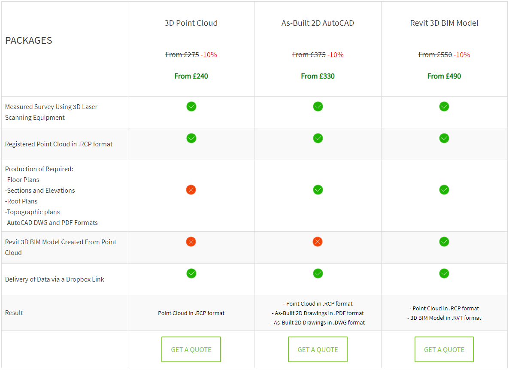Click red cross for Revit BIM in As-Built AutoCAD
Screen dimensions: 509x370
click(x=318, y=242)
